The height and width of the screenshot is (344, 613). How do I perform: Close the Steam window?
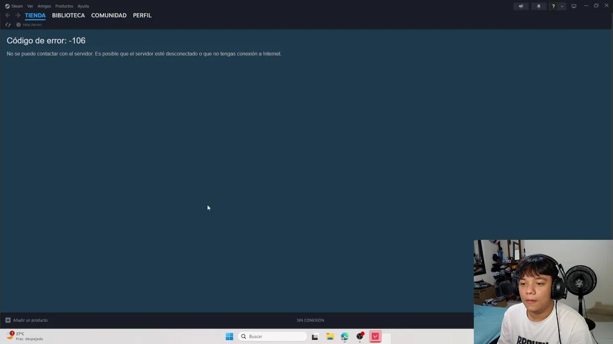click(x=606, y=6)
